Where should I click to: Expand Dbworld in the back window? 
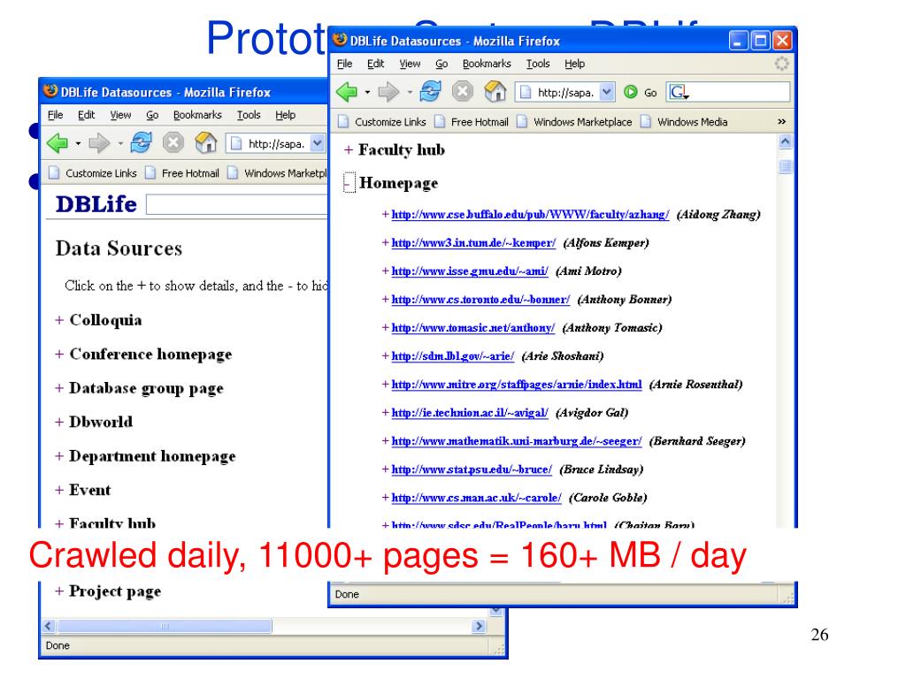(x=59, y=422)
